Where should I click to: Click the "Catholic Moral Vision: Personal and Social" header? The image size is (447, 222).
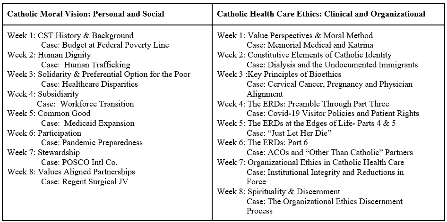(x=86, y=14)
